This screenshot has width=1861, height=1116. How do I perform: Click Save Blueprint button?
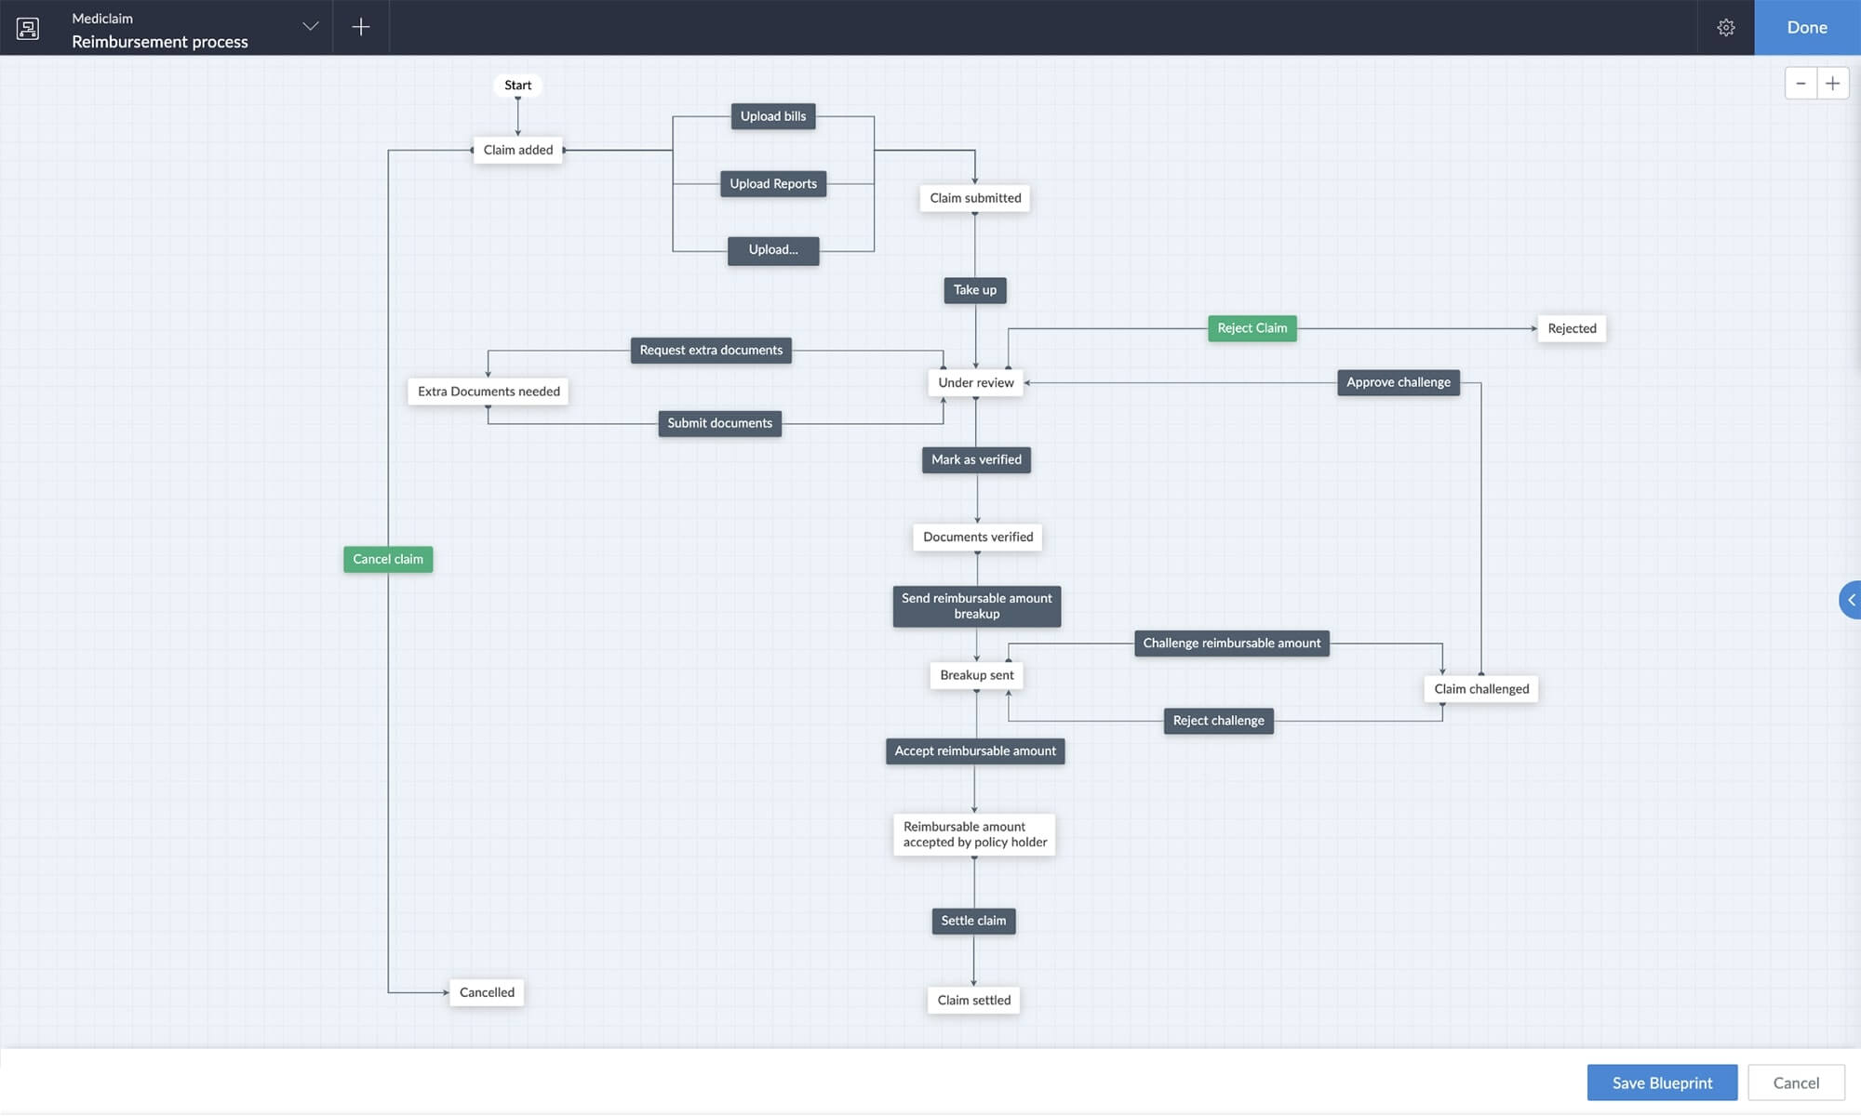[1662, 1083]
